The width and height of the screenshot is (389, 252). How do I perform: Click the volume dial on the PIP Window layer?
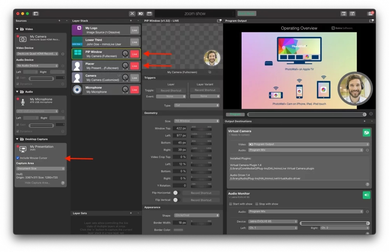pos(125,54)
